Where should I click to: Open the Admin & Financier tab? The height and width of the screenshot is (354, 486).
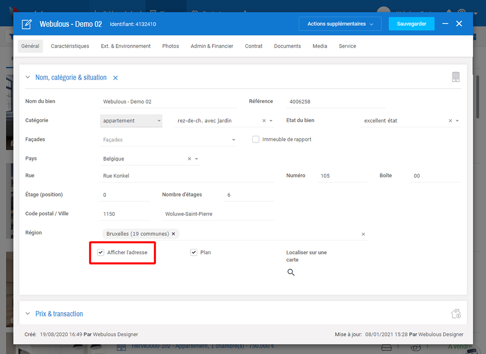(212, 46)
